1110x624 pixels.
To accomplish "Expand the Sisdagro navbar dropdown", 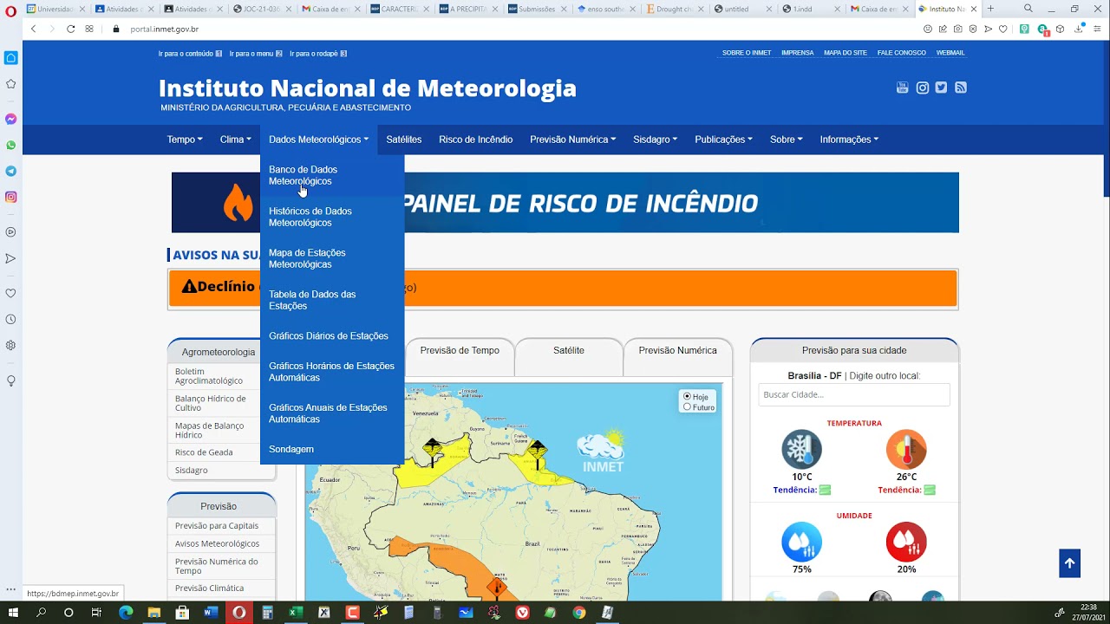I will point(656,140).
